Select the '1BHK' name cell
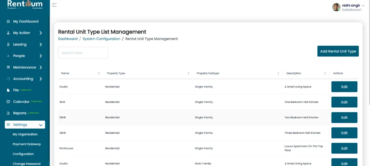The height and width of the screenshot is (166, 370). (62, 102)
